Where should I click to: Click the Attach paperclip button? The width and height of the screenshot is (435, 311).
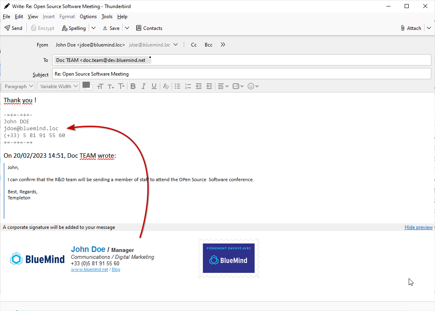click(x=411, y=28)
